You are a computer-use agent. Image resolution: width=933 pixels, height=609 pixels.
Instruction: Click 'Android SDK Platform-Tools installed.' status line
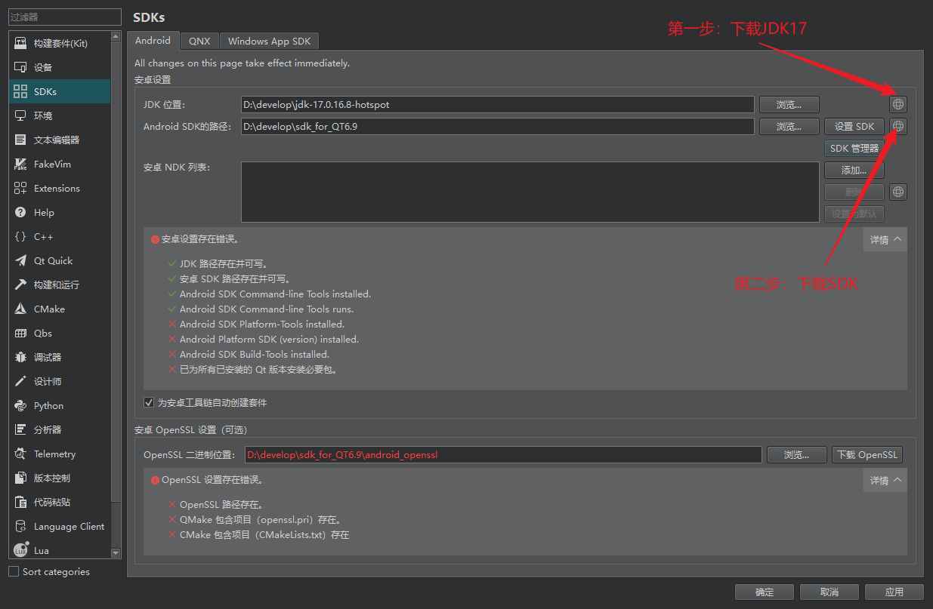click(x=261, y=324)
